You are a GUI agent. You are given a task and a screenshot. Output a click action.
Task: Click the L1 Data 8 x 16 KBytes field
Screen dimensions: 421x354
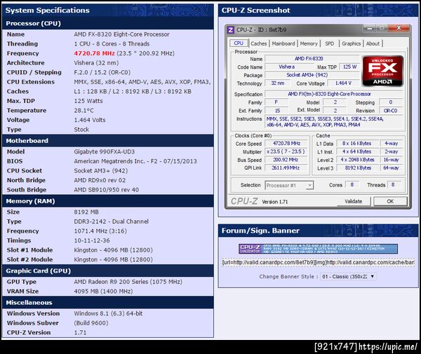[358, 144]
